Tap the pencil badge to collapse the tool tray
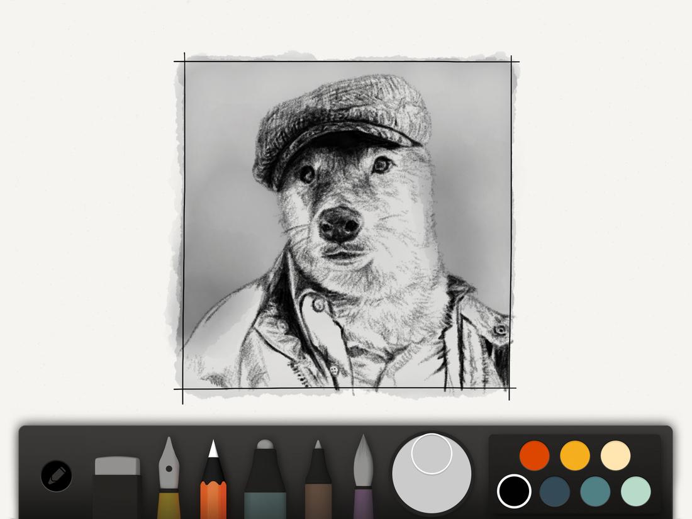Screen dimensions: 692x519 pos(55,476)
